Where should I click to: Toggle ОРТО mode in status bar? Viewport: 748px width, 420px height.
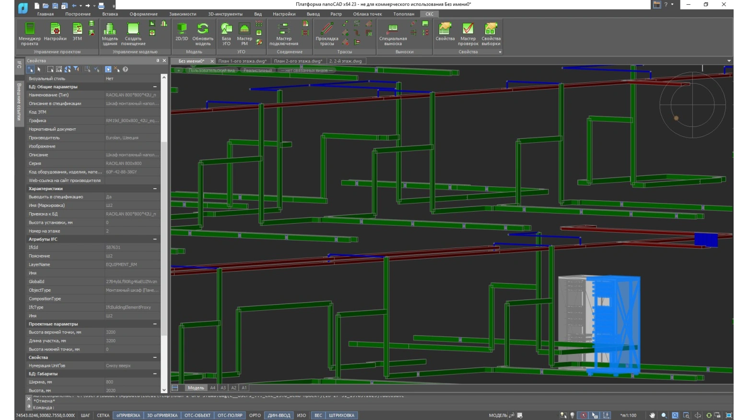pyautogui.click(x=255, y=415)
